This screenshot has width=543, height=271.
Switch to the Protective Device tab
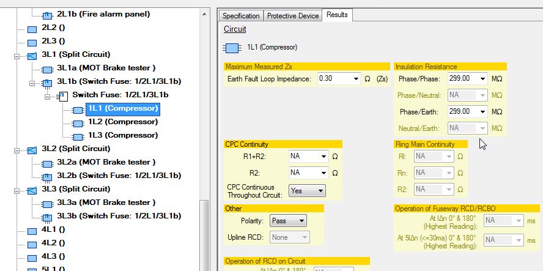[293, 16]
